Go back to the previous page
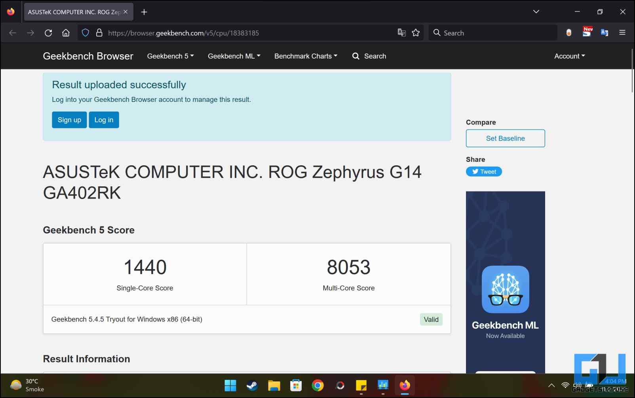Screen dimensions: 635x398 pos(13,33)
